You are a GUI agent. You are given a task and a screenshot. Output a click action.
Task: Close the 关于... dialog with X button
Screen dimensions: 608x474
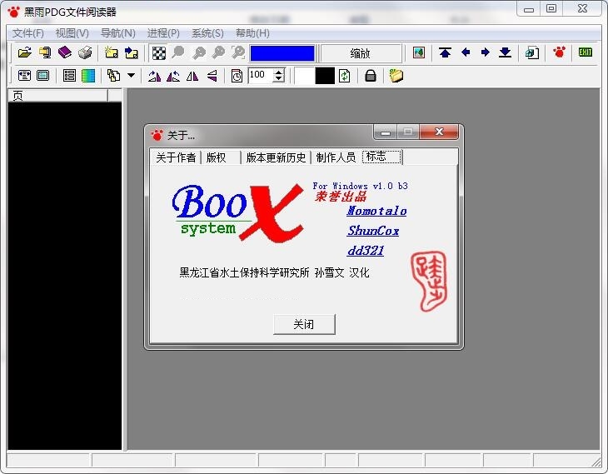tap(439, 132)
